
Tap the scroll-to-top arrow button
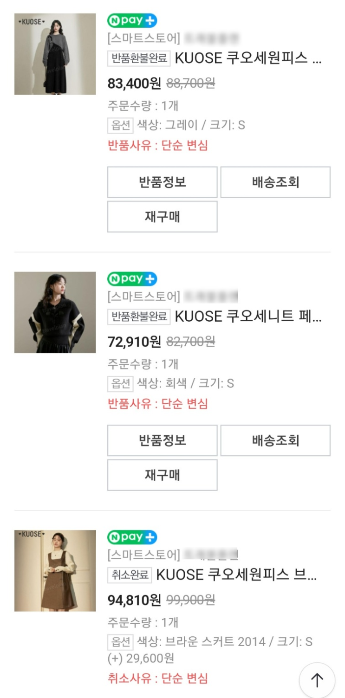317,680
